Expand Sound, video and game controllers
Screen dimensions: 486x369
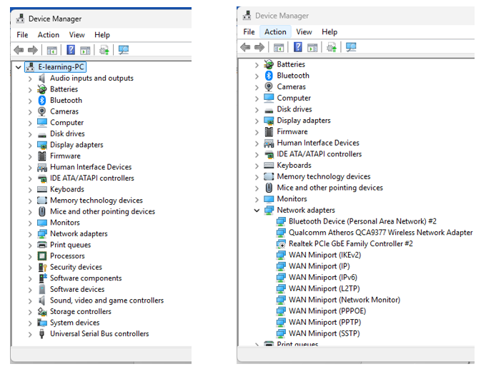[30, 300]
